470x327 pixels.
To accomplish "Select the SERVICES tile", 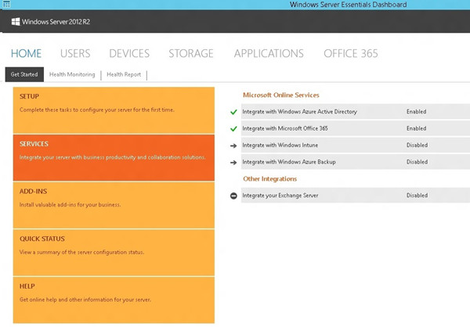I will 114,157.
